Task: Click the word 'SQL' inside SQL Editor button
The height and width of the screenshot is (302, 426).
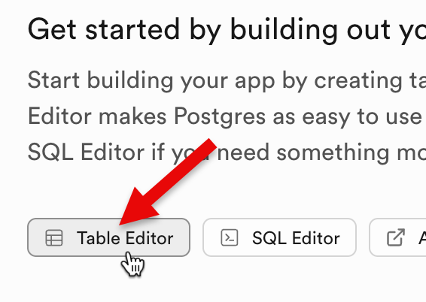Action: pyautogui.click(x=269, y=238)
